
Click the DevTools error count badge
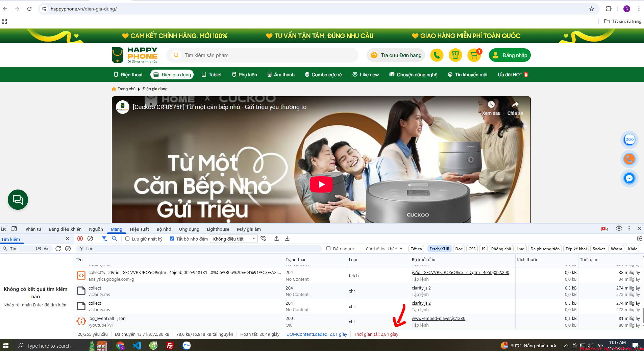[605, 229]
